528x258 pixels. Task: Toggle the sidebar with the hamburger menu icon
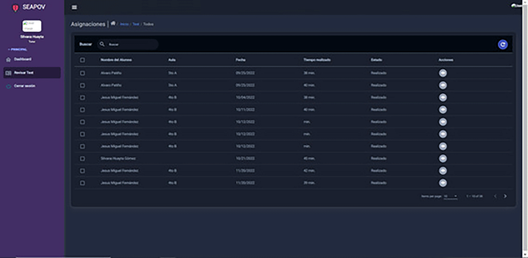(x=74, y=7)
